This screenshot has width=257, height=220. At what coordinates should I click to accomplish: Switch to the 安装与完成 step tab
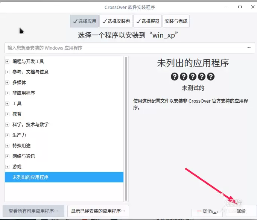click(176, 21)
